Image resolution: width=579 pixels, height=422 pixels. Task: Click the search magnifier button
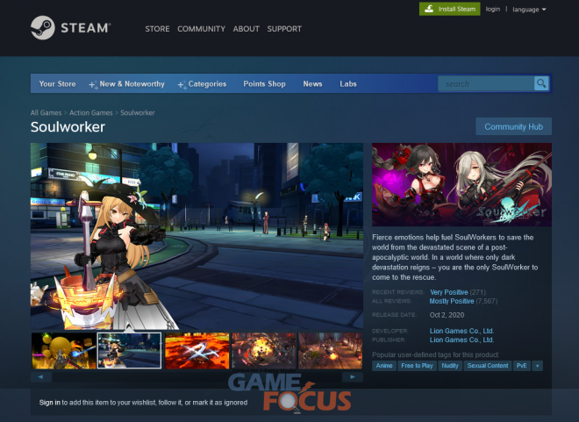coord(541,83)
